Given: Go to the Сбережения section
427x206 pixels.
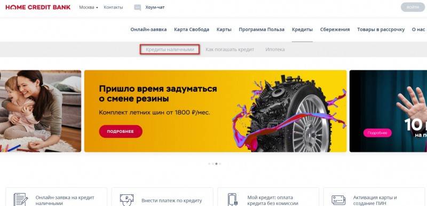Looking at the screenshot, I should [335, 29].
